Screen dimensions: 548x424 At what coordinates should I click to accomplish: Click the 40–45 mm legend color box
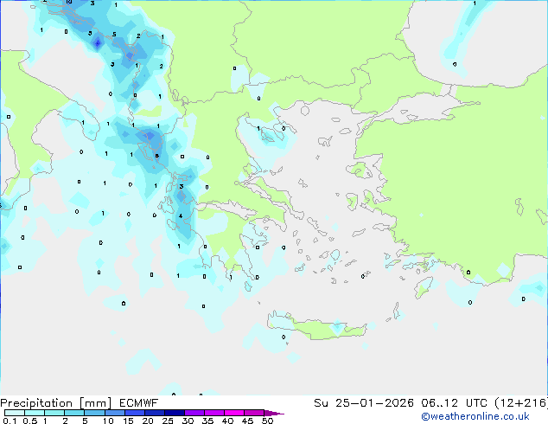pos(234,413)
